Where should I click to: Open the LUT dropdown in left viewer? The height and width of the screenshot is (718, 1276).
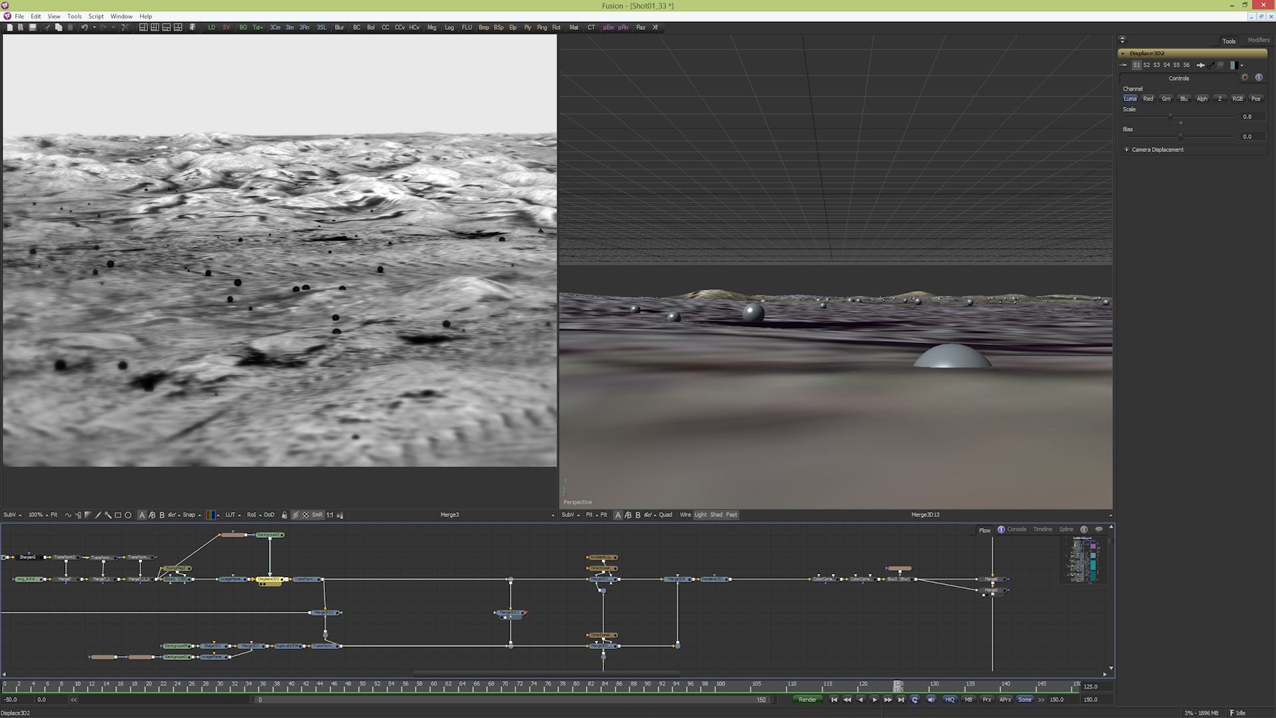pos(233,515)
